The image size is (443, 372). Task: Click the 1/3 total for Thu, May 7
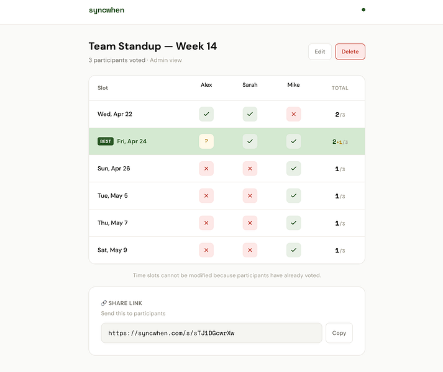(x=340, y=223)
